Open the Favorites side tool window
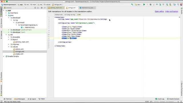183x103 pixels. 1,77
